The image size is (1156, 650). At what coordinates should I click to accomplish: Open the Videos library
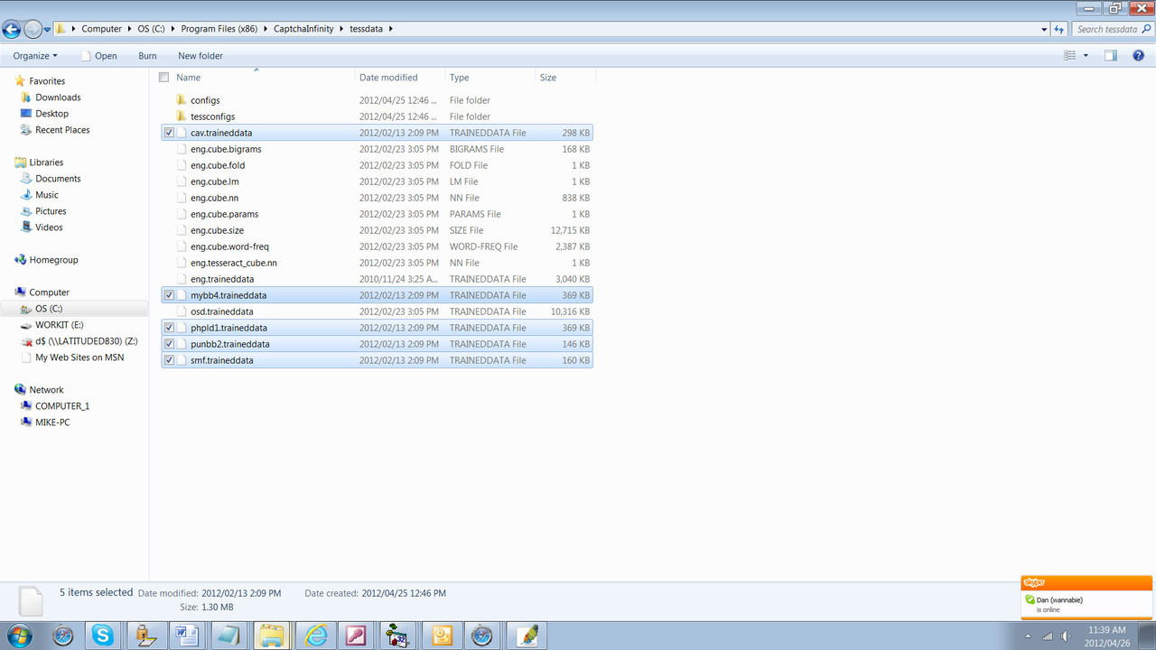coord(49,227)
